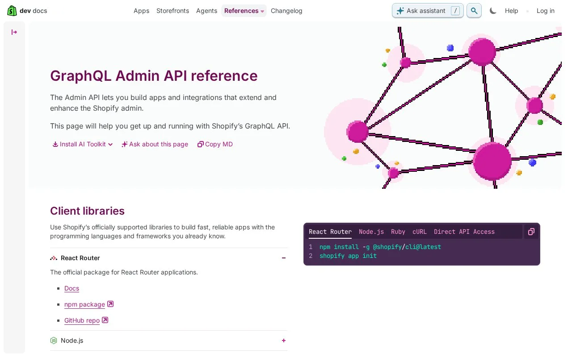Expand the Node.js section with plus
Viewport: 572px width, 357px height.
(x=284, y=340)
